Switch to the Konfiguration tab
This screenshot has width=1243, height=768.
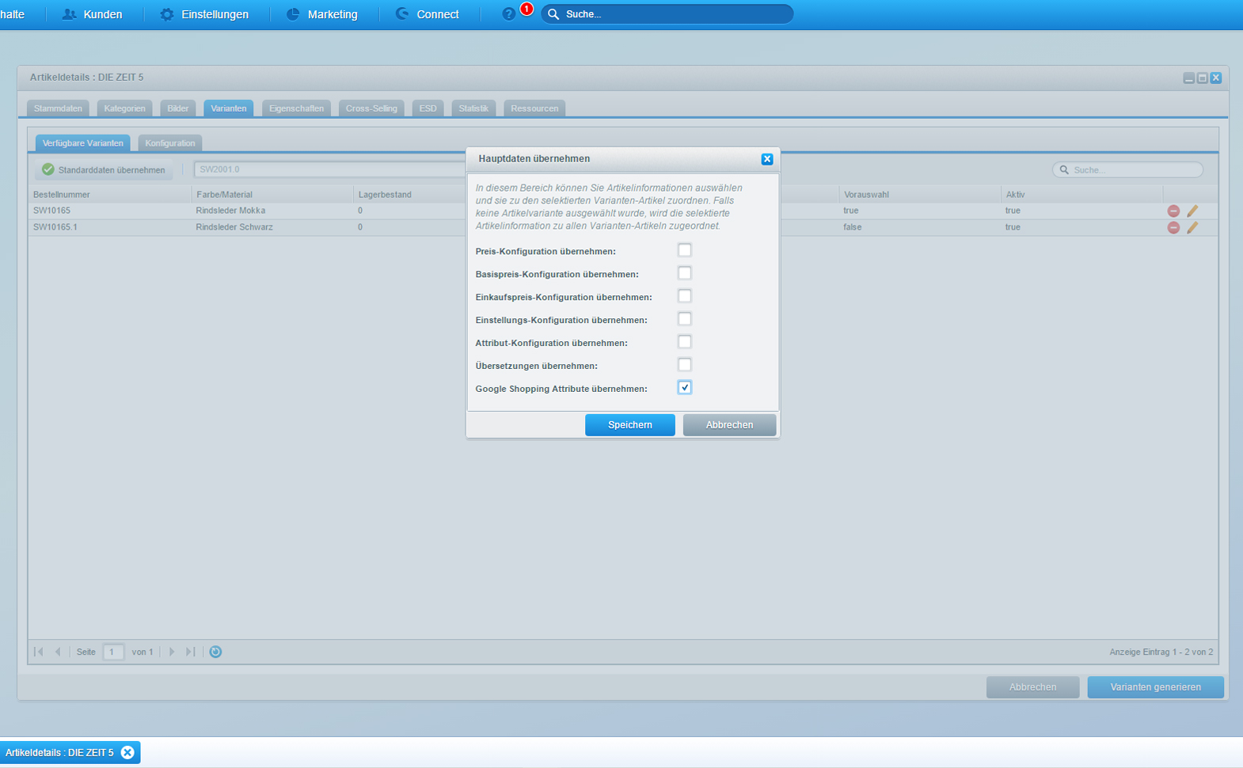[x=169, y=143]
